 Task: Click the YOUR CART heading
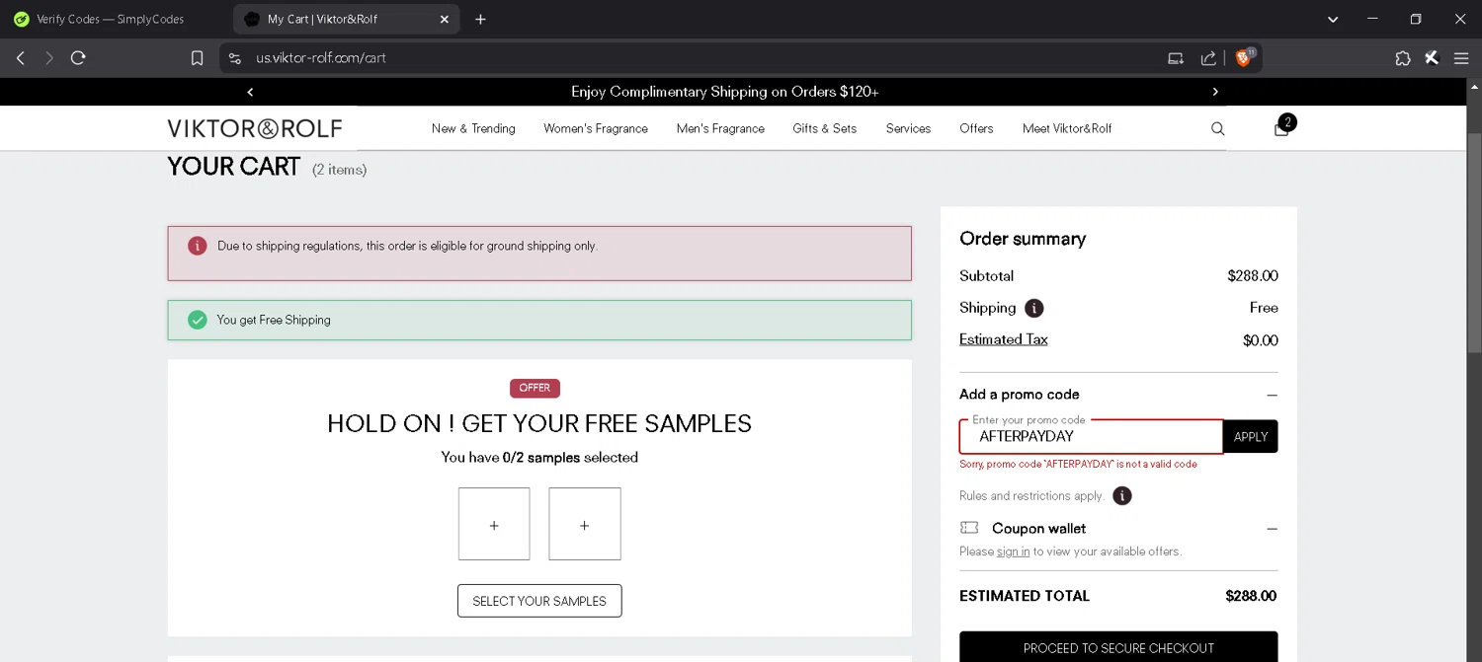(x=233, y=167)
